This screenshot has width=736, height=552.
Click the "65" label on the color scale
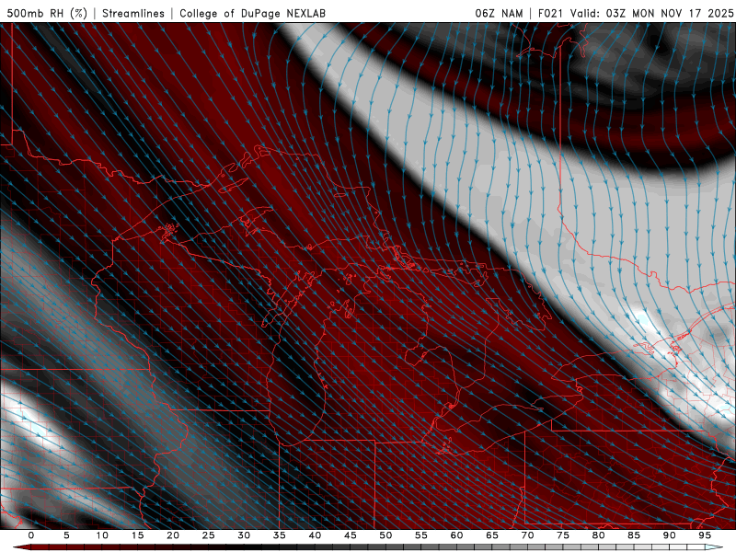click(492, 535)
